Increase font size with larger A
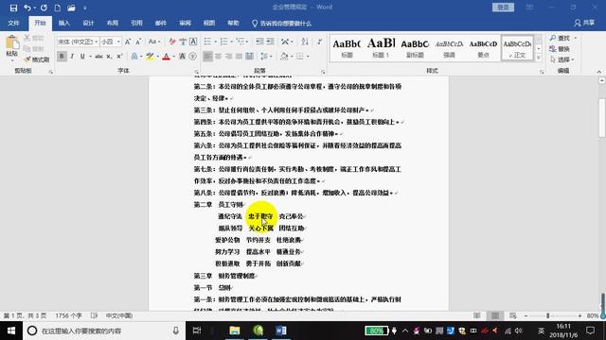This screenshot has width=606, height=340. tap(128, 42)
